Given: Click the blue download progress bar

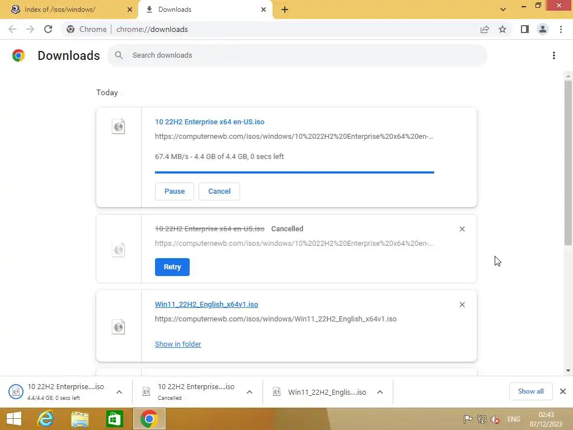Looking at the screenshot, I should 294,172.
